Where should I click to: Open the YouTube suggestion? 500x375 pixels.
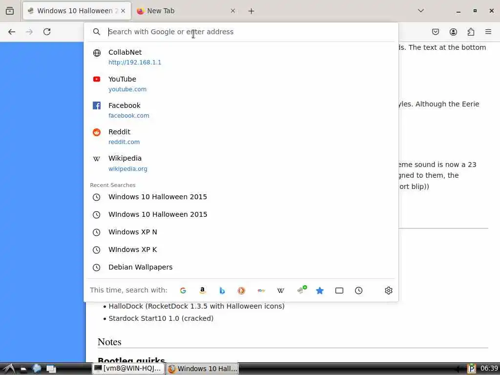(x=241, y=84)
